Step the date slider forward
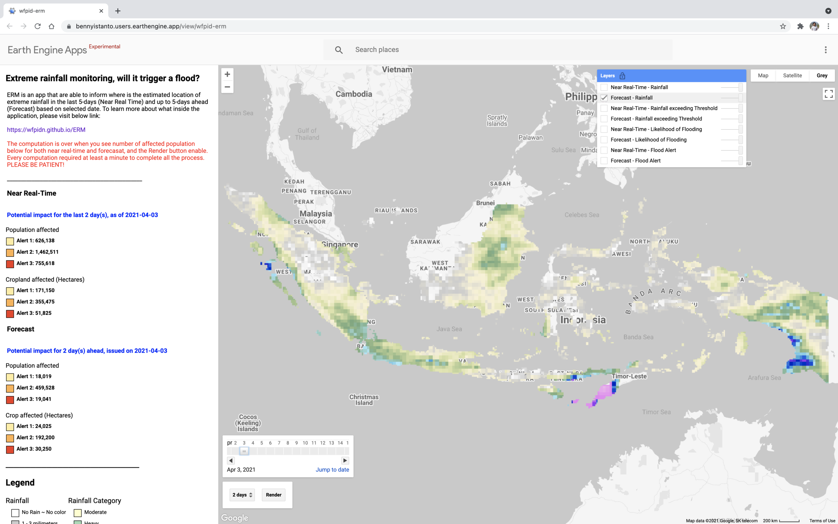 (x=345, y=461)
